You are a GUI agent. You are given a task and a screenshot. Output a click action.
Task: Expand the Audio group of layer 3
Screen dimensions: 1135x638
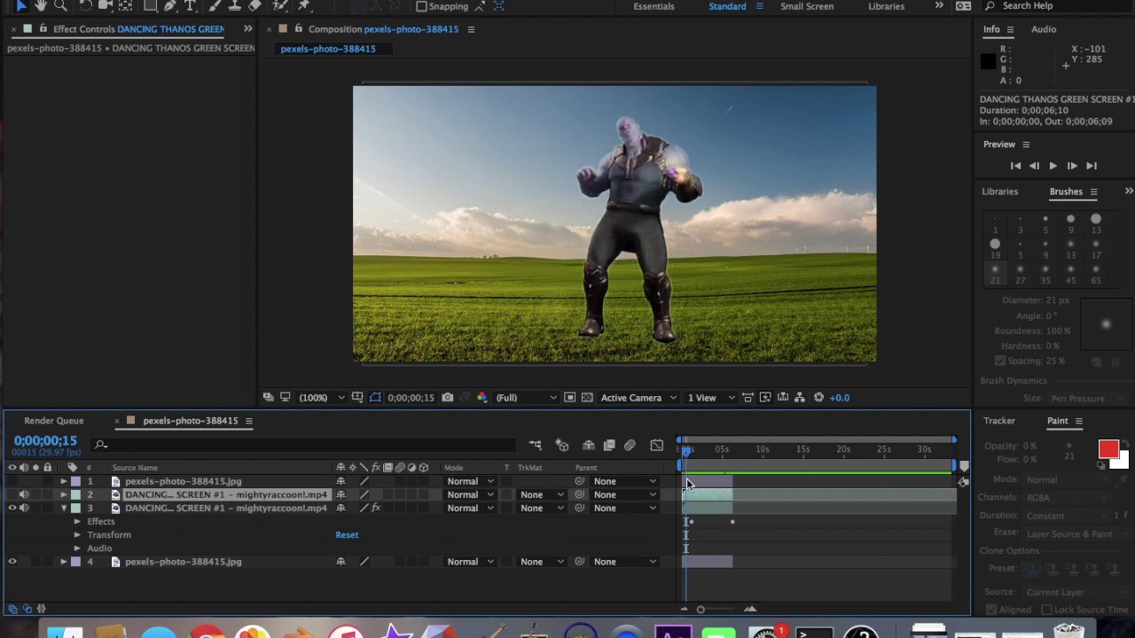(77, 548)
